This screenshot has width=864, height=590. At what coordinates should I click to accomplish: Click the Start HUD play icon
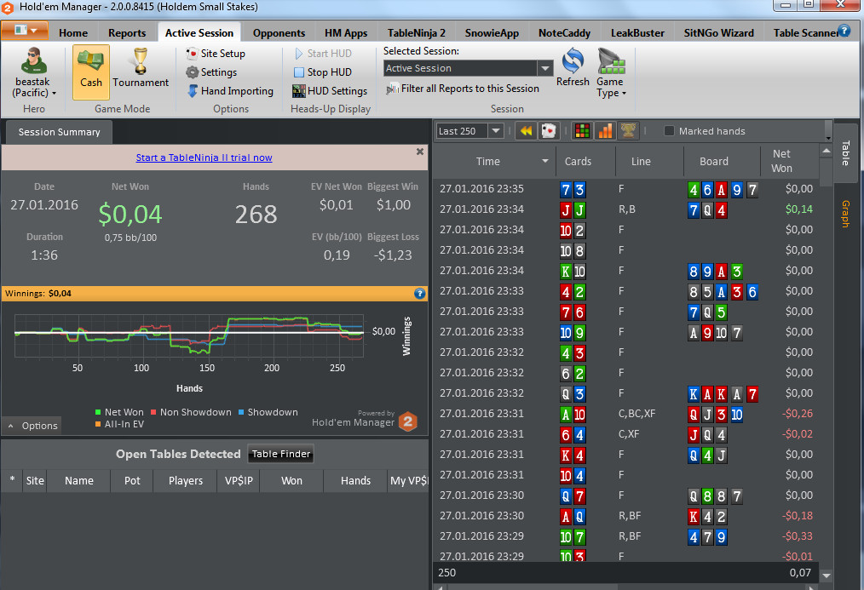click(x=299, y=54)
